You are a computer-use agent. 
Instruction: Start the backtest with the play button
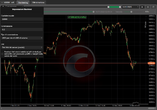142,7
